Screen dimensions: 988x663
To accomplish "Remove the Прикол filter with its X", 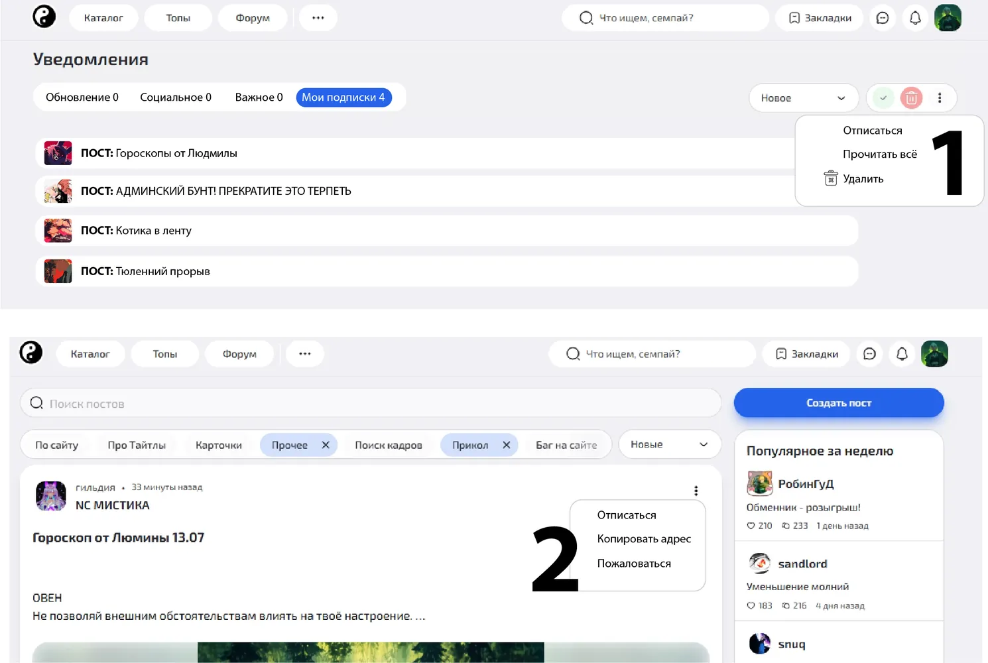I will point(506,445).
